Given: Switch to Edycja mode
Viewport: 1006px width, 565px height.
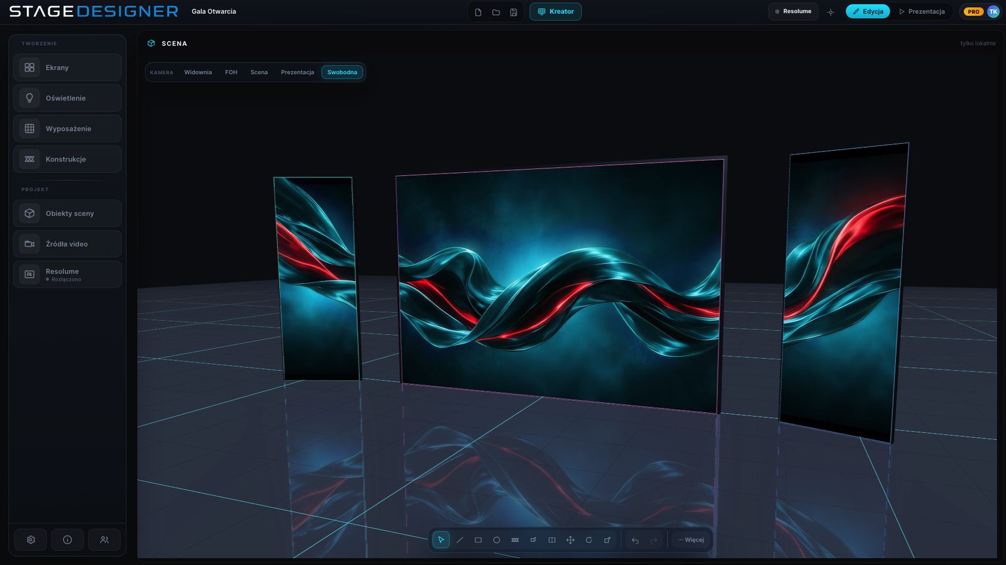Looking at the screenshot, I should coord(868,11).
